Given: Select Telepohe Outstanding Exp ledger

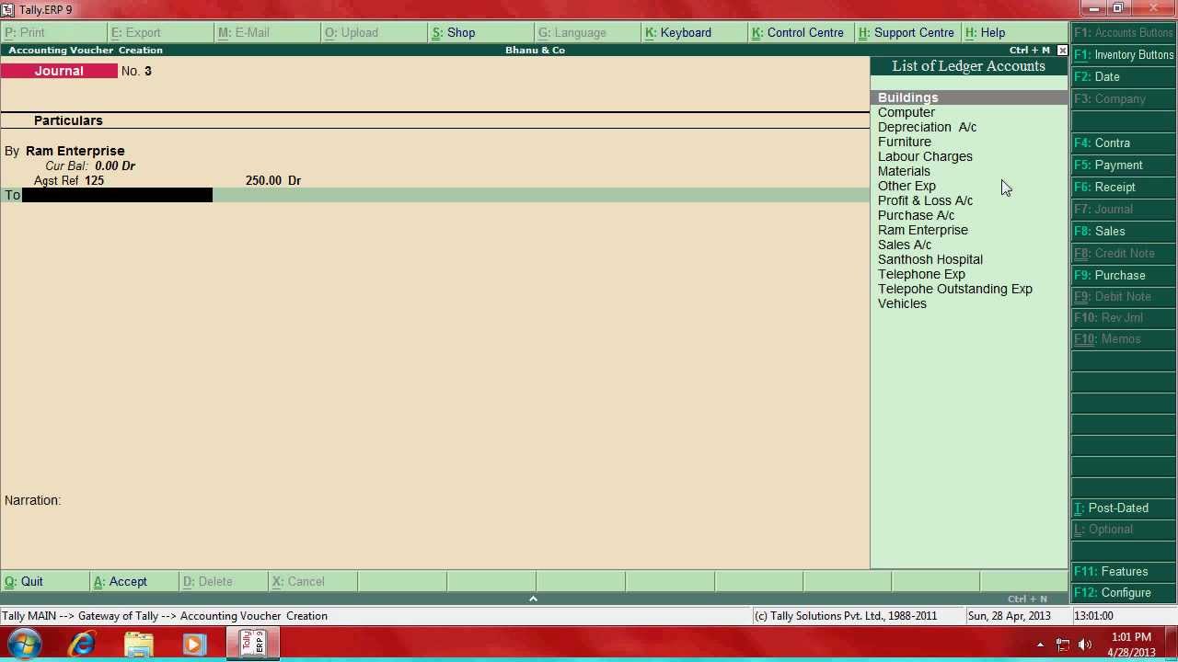Looking at the screenshot, I should 955,289.
